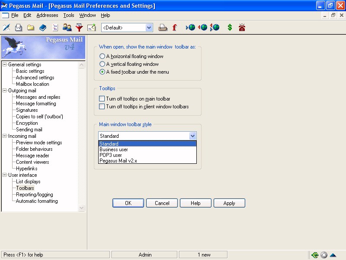
Task: Open address books via the blue book icon
Action: tap(43, 27)
